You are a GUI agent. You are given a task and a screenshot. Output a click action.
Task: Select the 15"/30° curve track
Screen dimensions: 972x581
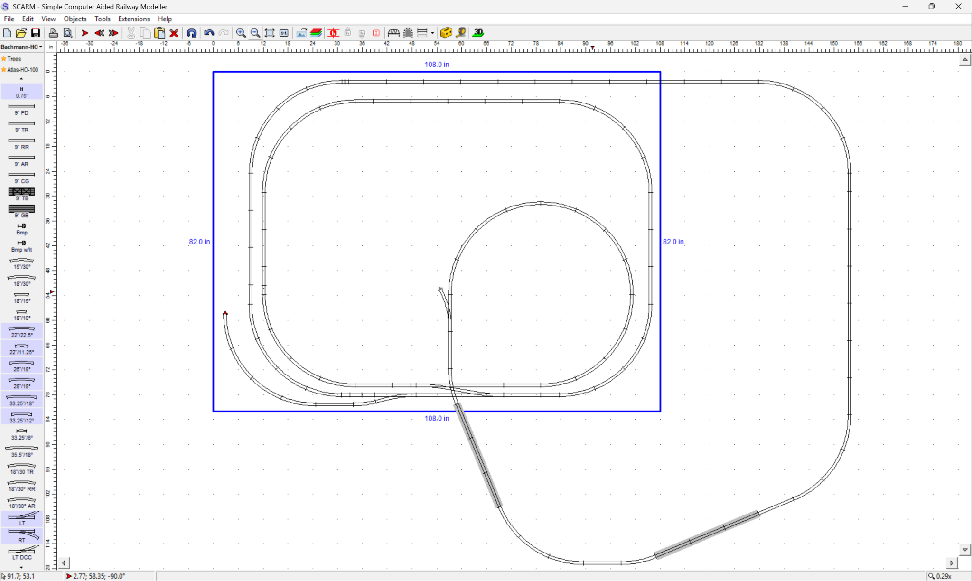[x=21, y=263]
